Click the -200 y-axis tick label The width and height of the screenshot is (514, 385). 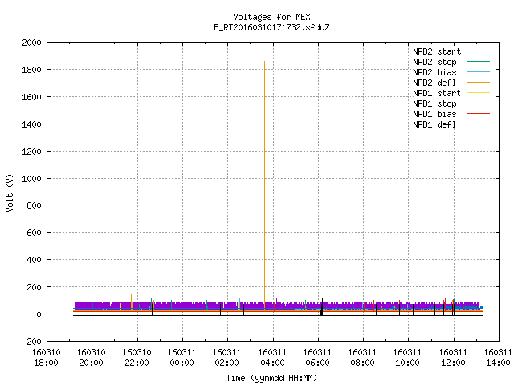pyautogui.click(x=31, y=342)
